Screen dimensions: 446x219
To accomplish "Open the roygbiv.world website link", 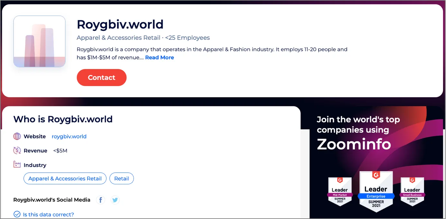I will tap(69, 136).
